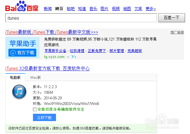The width and height of the screenshot is (190, 134).
Task: Open the 新闻 navigation link
Action: point(48,9)
